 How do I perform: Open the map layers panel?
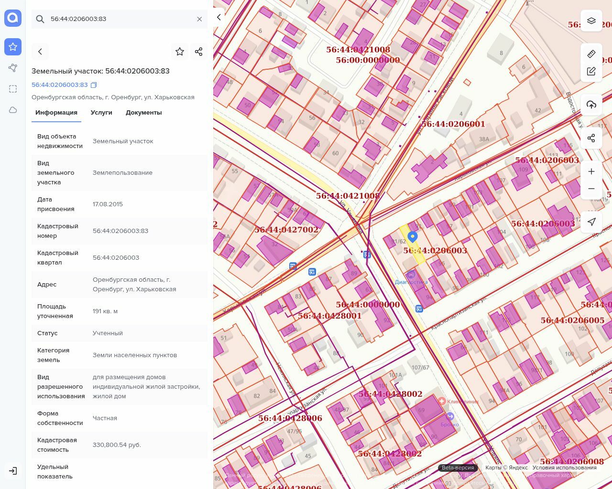(x=591, y=21)
